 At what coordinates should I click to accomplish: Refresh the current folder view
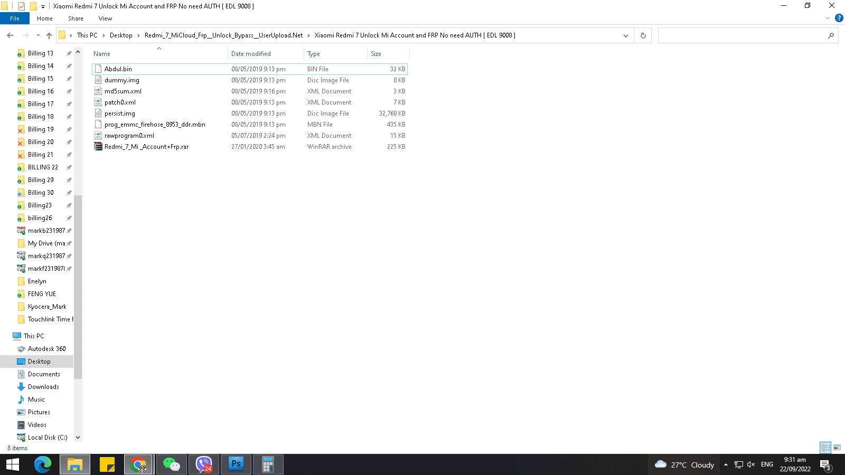(643, 35)
